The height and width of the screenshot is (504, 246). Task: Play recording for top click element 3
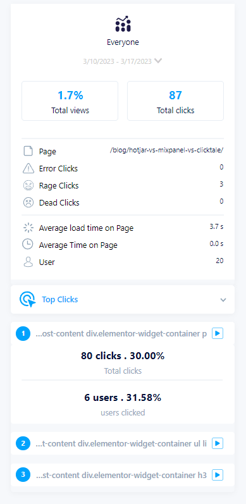point(218,475)
